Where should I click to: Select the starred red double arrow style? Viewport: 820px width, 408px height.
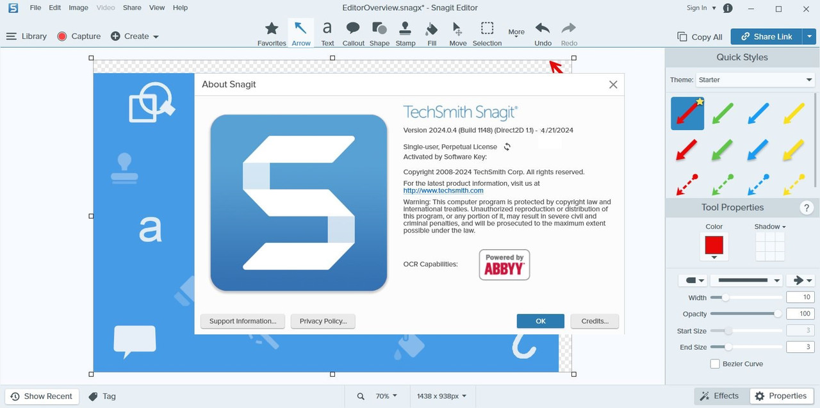687,113
